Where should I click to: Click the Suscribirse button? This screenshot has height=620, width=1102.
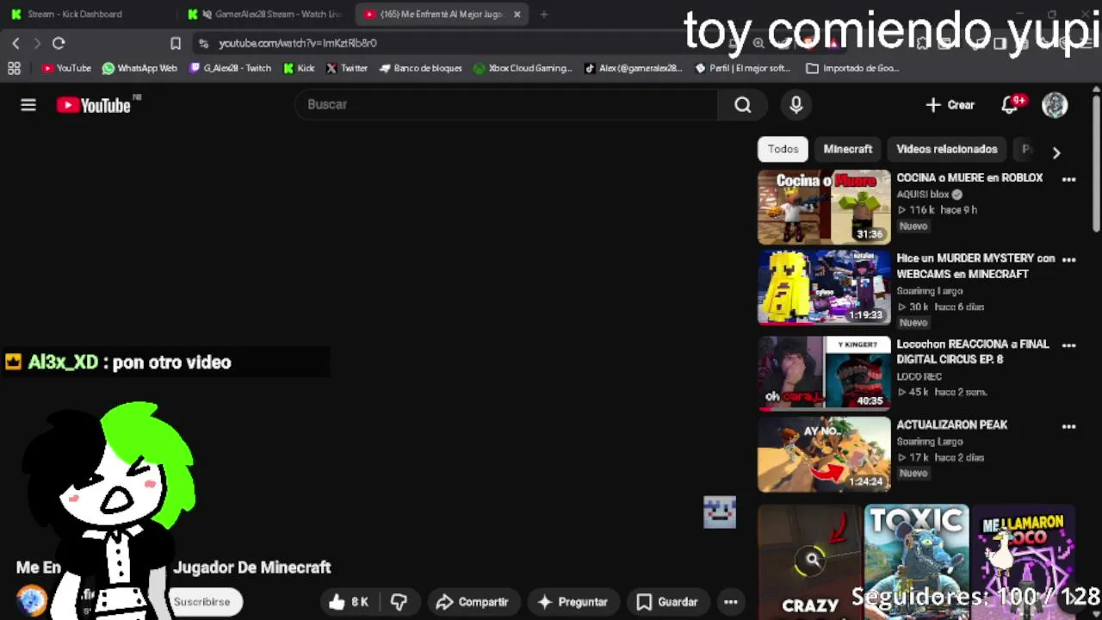(x=202, y=602)
